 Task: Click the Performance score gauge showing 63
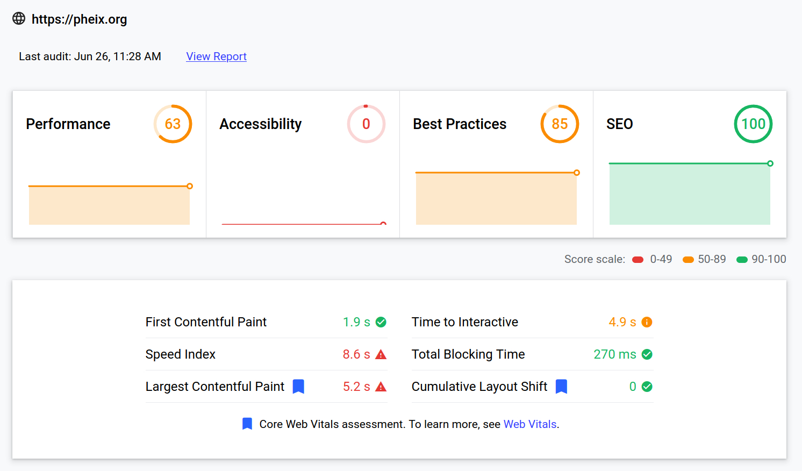(x=173, y=124)
